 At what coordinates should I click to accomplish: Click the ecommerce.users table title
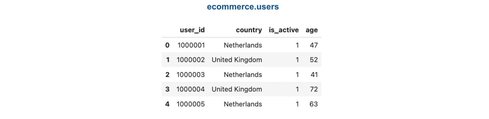click(x=243, y=7)
